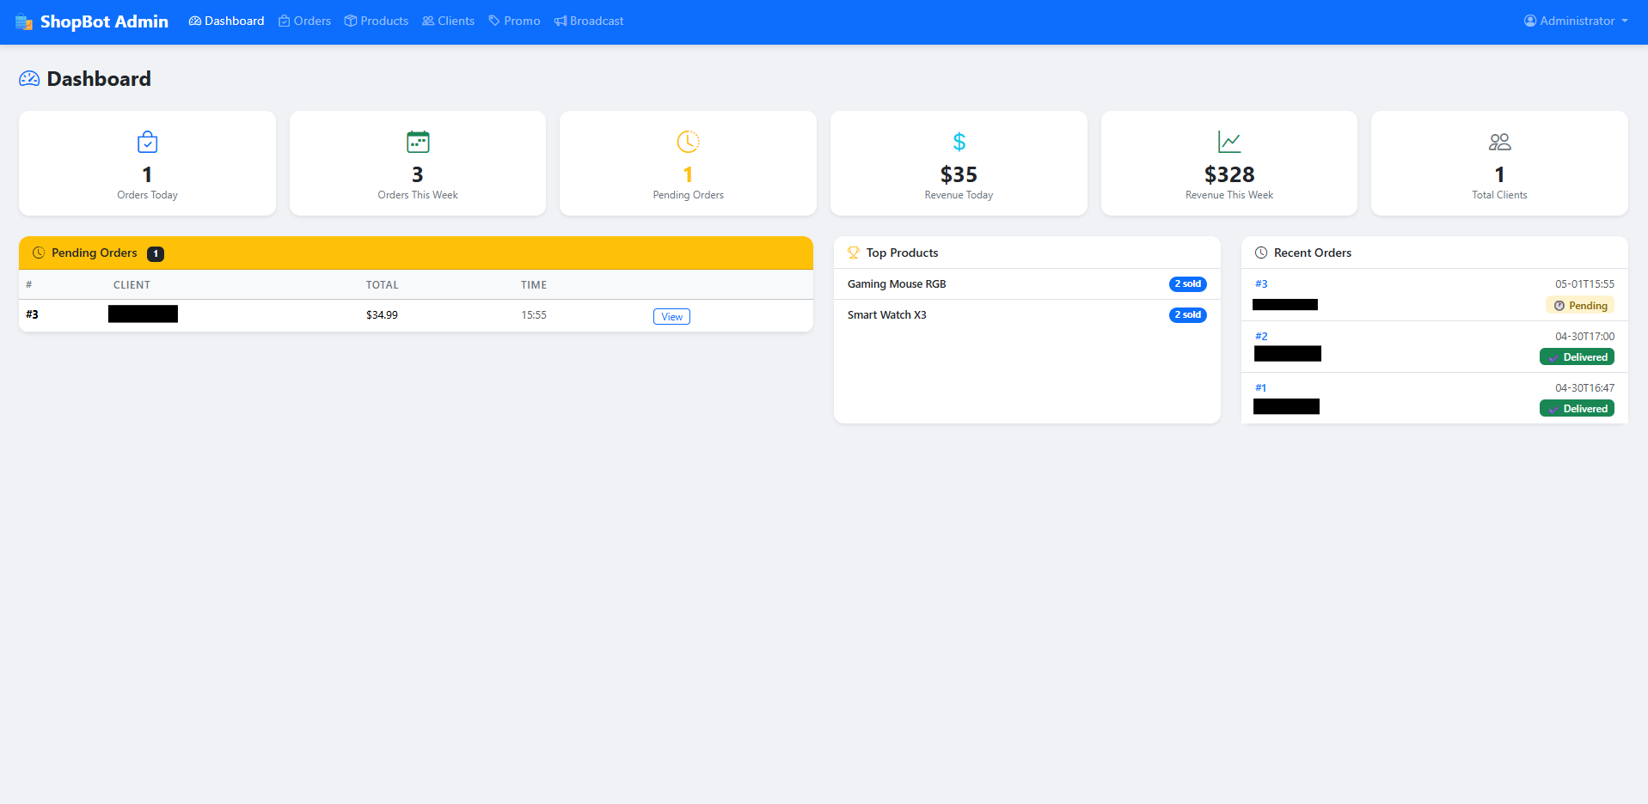This screenshot has height=804, width=1648.
Task: Click the CLIENT column header
Action: point(132,284)
